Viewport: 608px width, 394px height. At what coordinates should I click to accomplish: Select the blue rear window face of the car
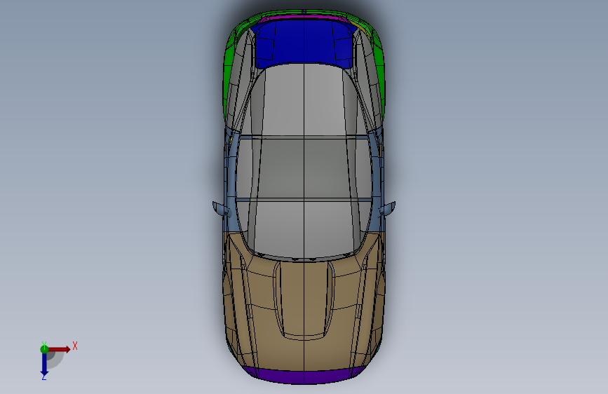pos(303,43)
